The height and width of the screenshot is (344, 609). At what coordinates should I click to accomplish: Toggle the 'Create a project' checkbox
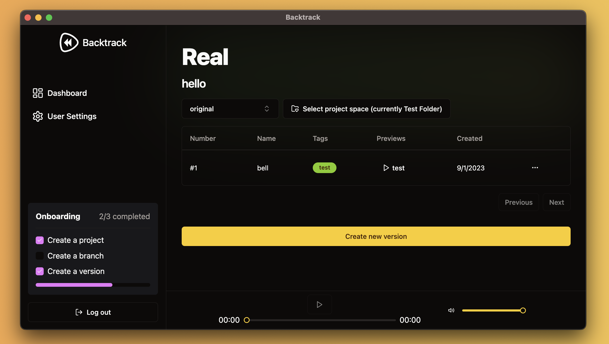coord(40,240)
